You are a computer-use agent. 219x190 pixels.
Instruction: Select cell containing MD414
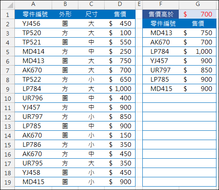point(33,52)
